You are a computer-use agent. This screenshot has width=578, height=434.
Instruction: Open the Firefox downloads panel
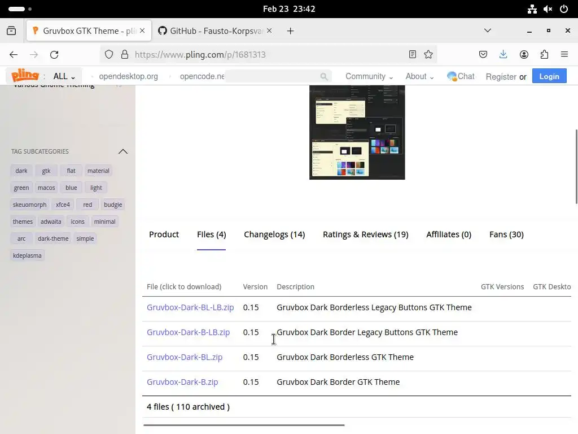pos(503,55)
